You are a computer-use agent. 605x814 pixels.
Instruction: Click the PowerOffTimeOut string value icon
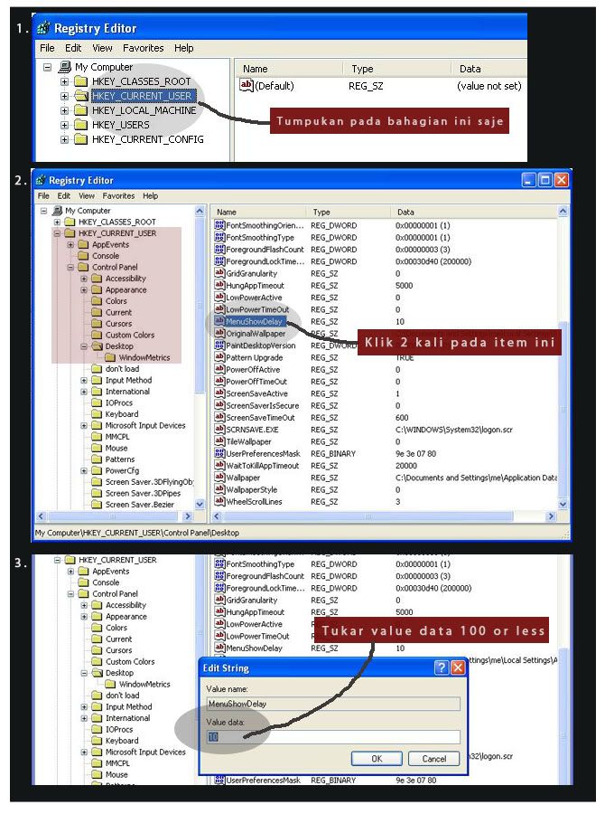pos(219,381)
